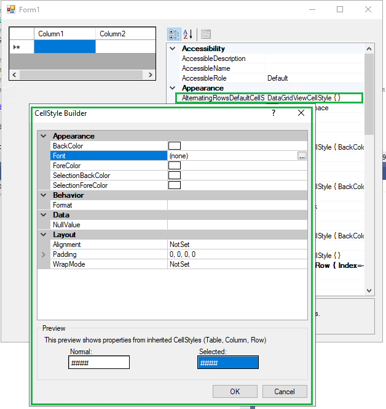Open font picker with ellipsis button
Screen dimensions: 386x409
click(x=302, y=156)
